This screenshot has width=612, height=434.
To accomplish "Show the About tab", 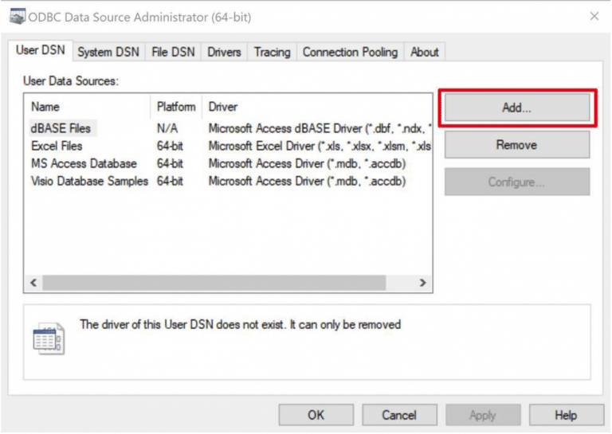I will point(424,52).
